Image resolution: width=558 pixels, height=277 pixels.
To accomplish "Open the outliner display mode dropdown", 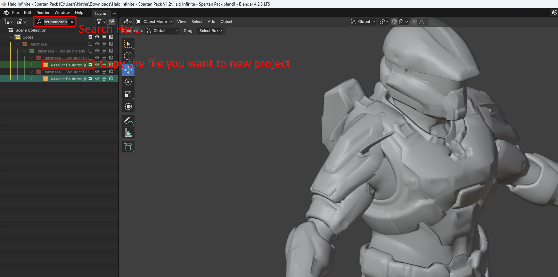I will 22,22.
